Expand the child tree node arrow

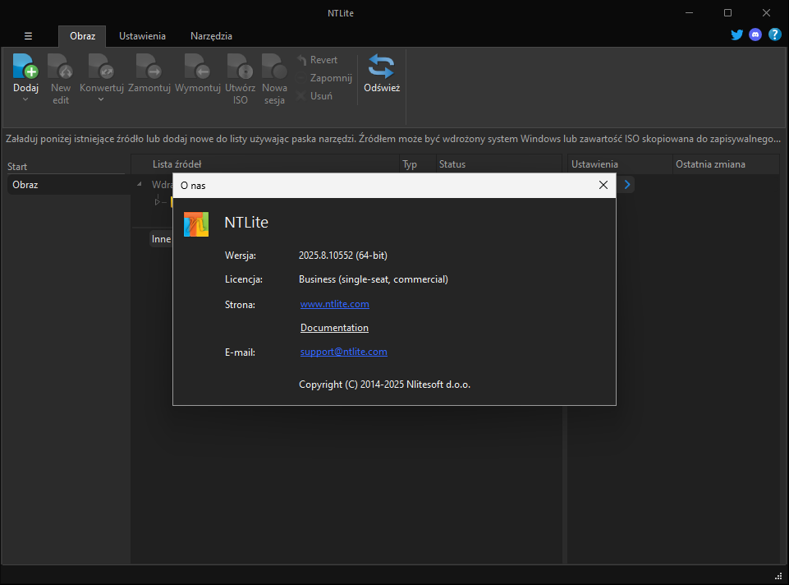[158, 202]
